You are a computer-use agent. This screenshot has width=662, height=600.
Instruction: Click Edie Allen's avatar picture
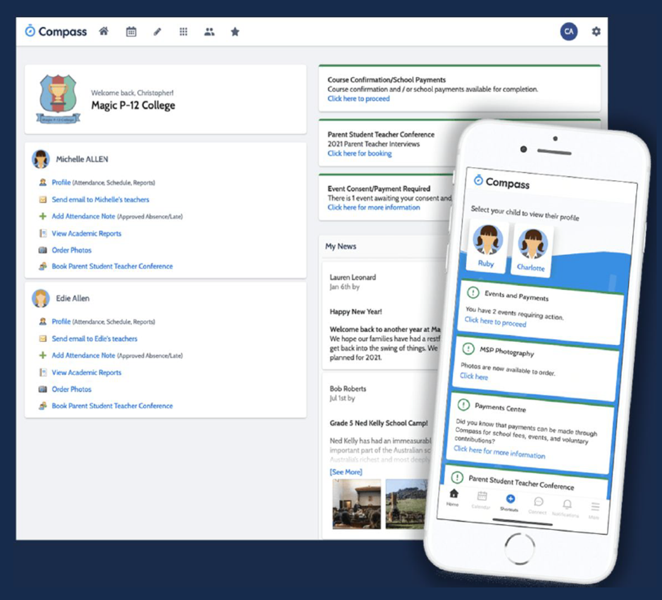click(x=41, y=298)
